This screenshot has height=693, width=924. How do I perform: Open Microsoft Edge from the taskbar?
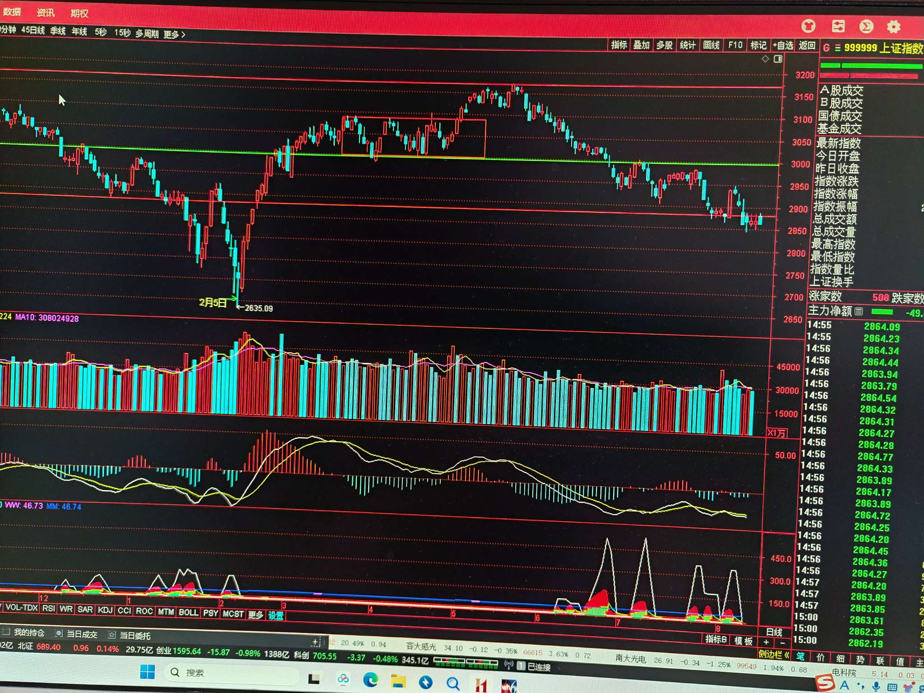pyautogui.click(x=371, y=680)
